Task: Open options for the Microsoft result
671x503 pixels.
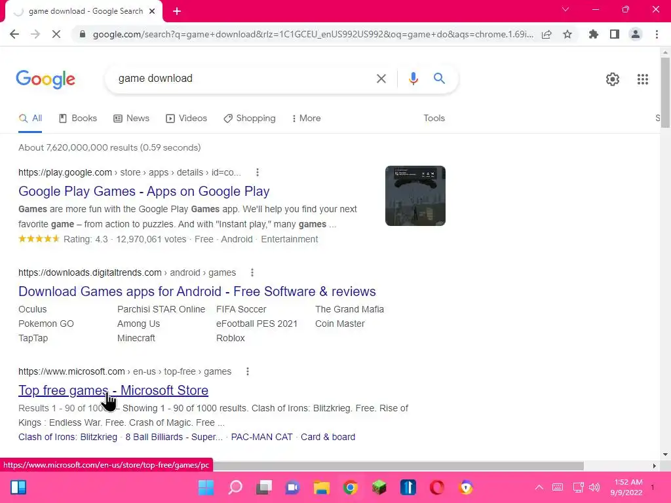Action: pos(247,371)
